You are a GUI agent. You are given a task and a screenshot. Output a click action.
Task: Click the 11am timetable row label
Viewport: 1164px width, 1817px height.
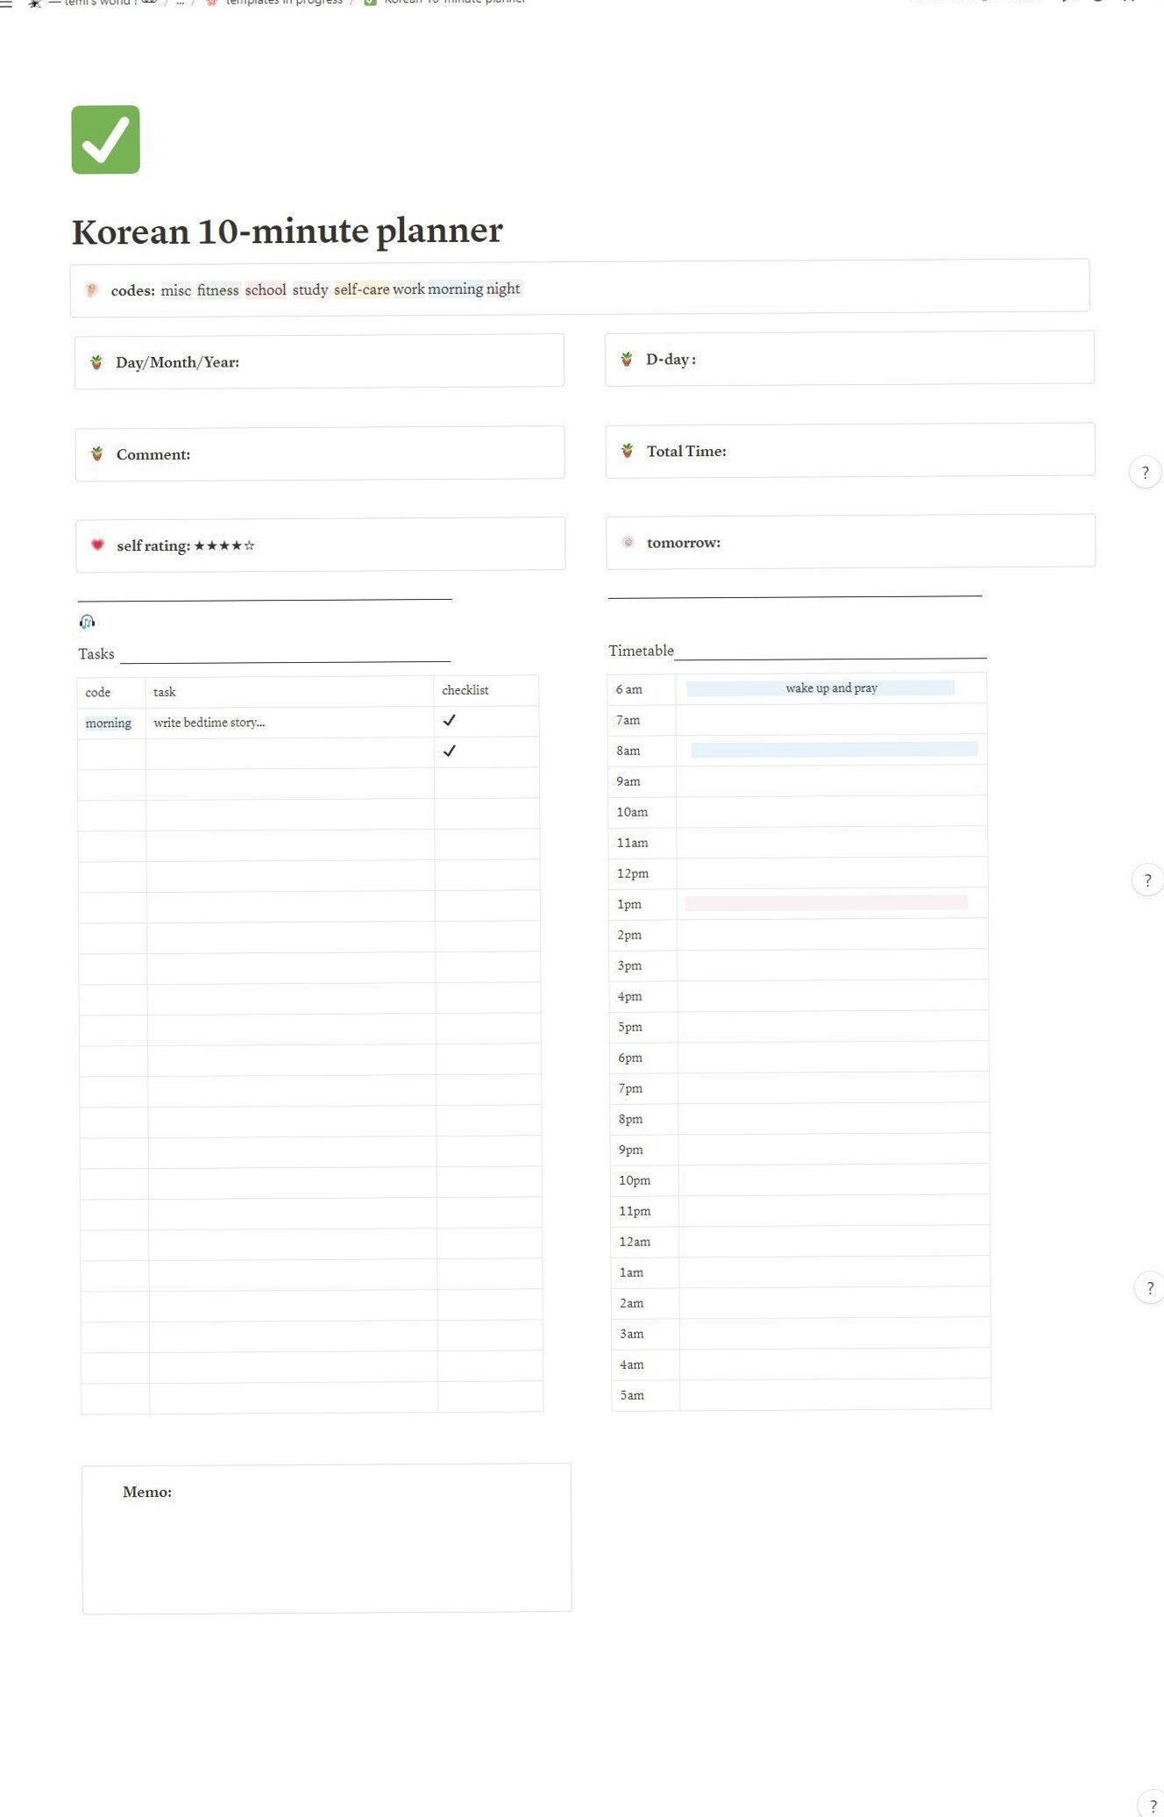(x=633, y=843)
